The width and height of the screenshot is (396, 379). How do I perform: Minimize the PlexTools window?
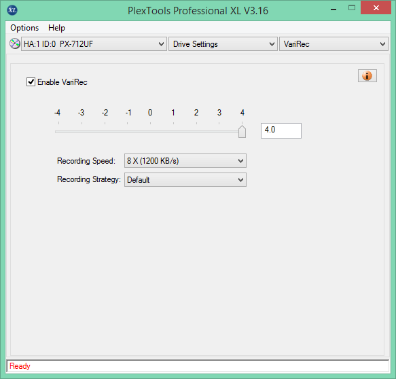pyautogui.click(x=334, y=10)
